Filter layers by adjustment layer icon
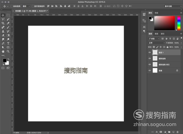The image size is (183, 134). pos(166,39)
